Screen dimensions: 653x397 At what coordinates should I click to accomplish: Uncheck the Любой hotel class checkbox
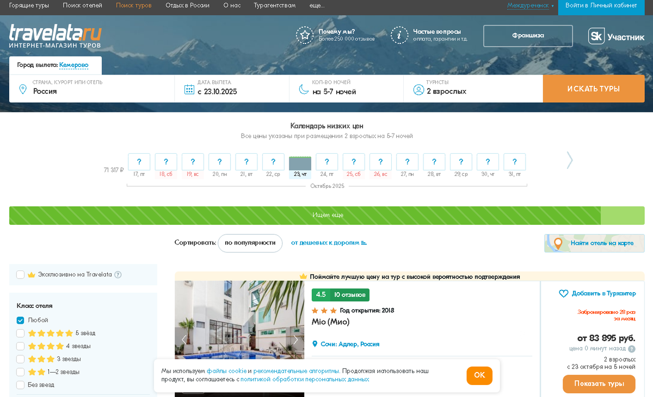tap(20, 320)
